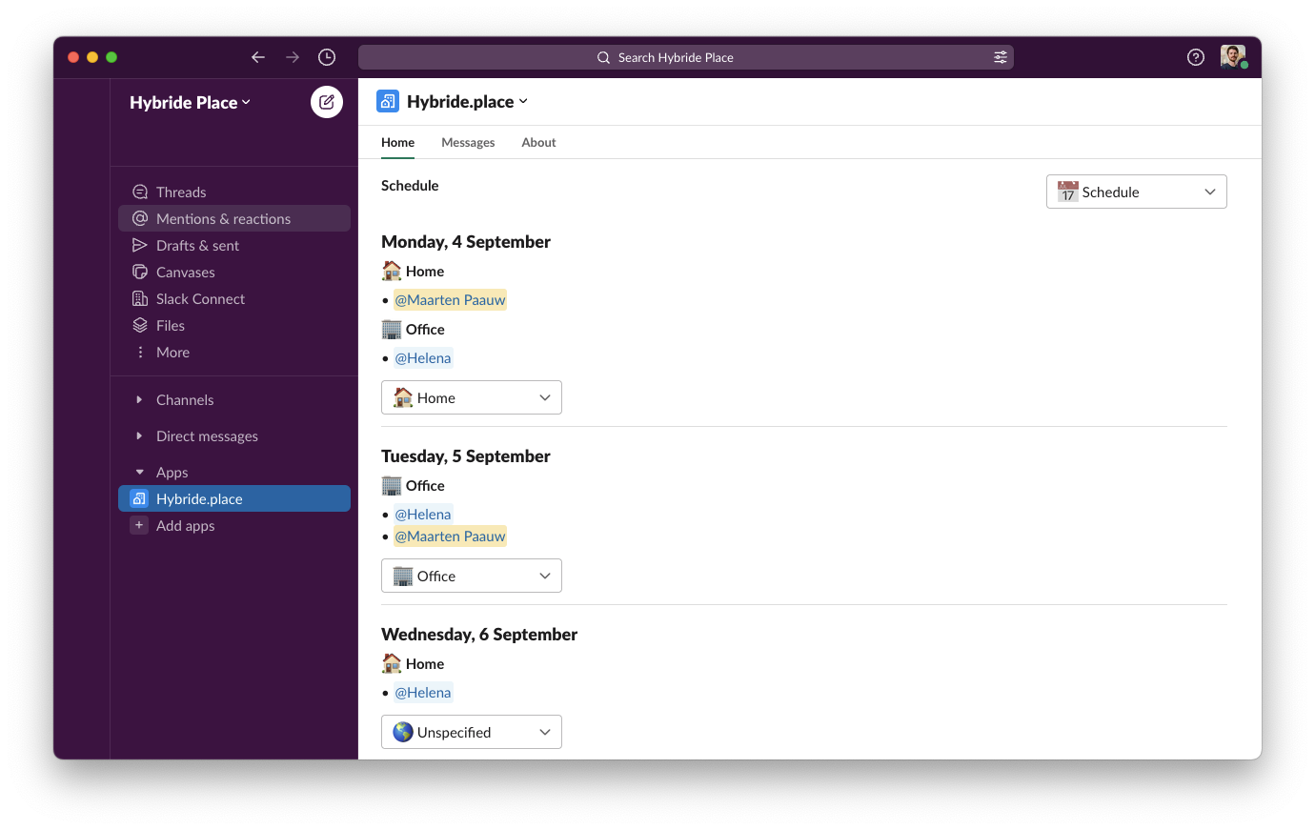The image size is (1315, 830).
Task: Switch to the About tab
Action: coord(538,142)
